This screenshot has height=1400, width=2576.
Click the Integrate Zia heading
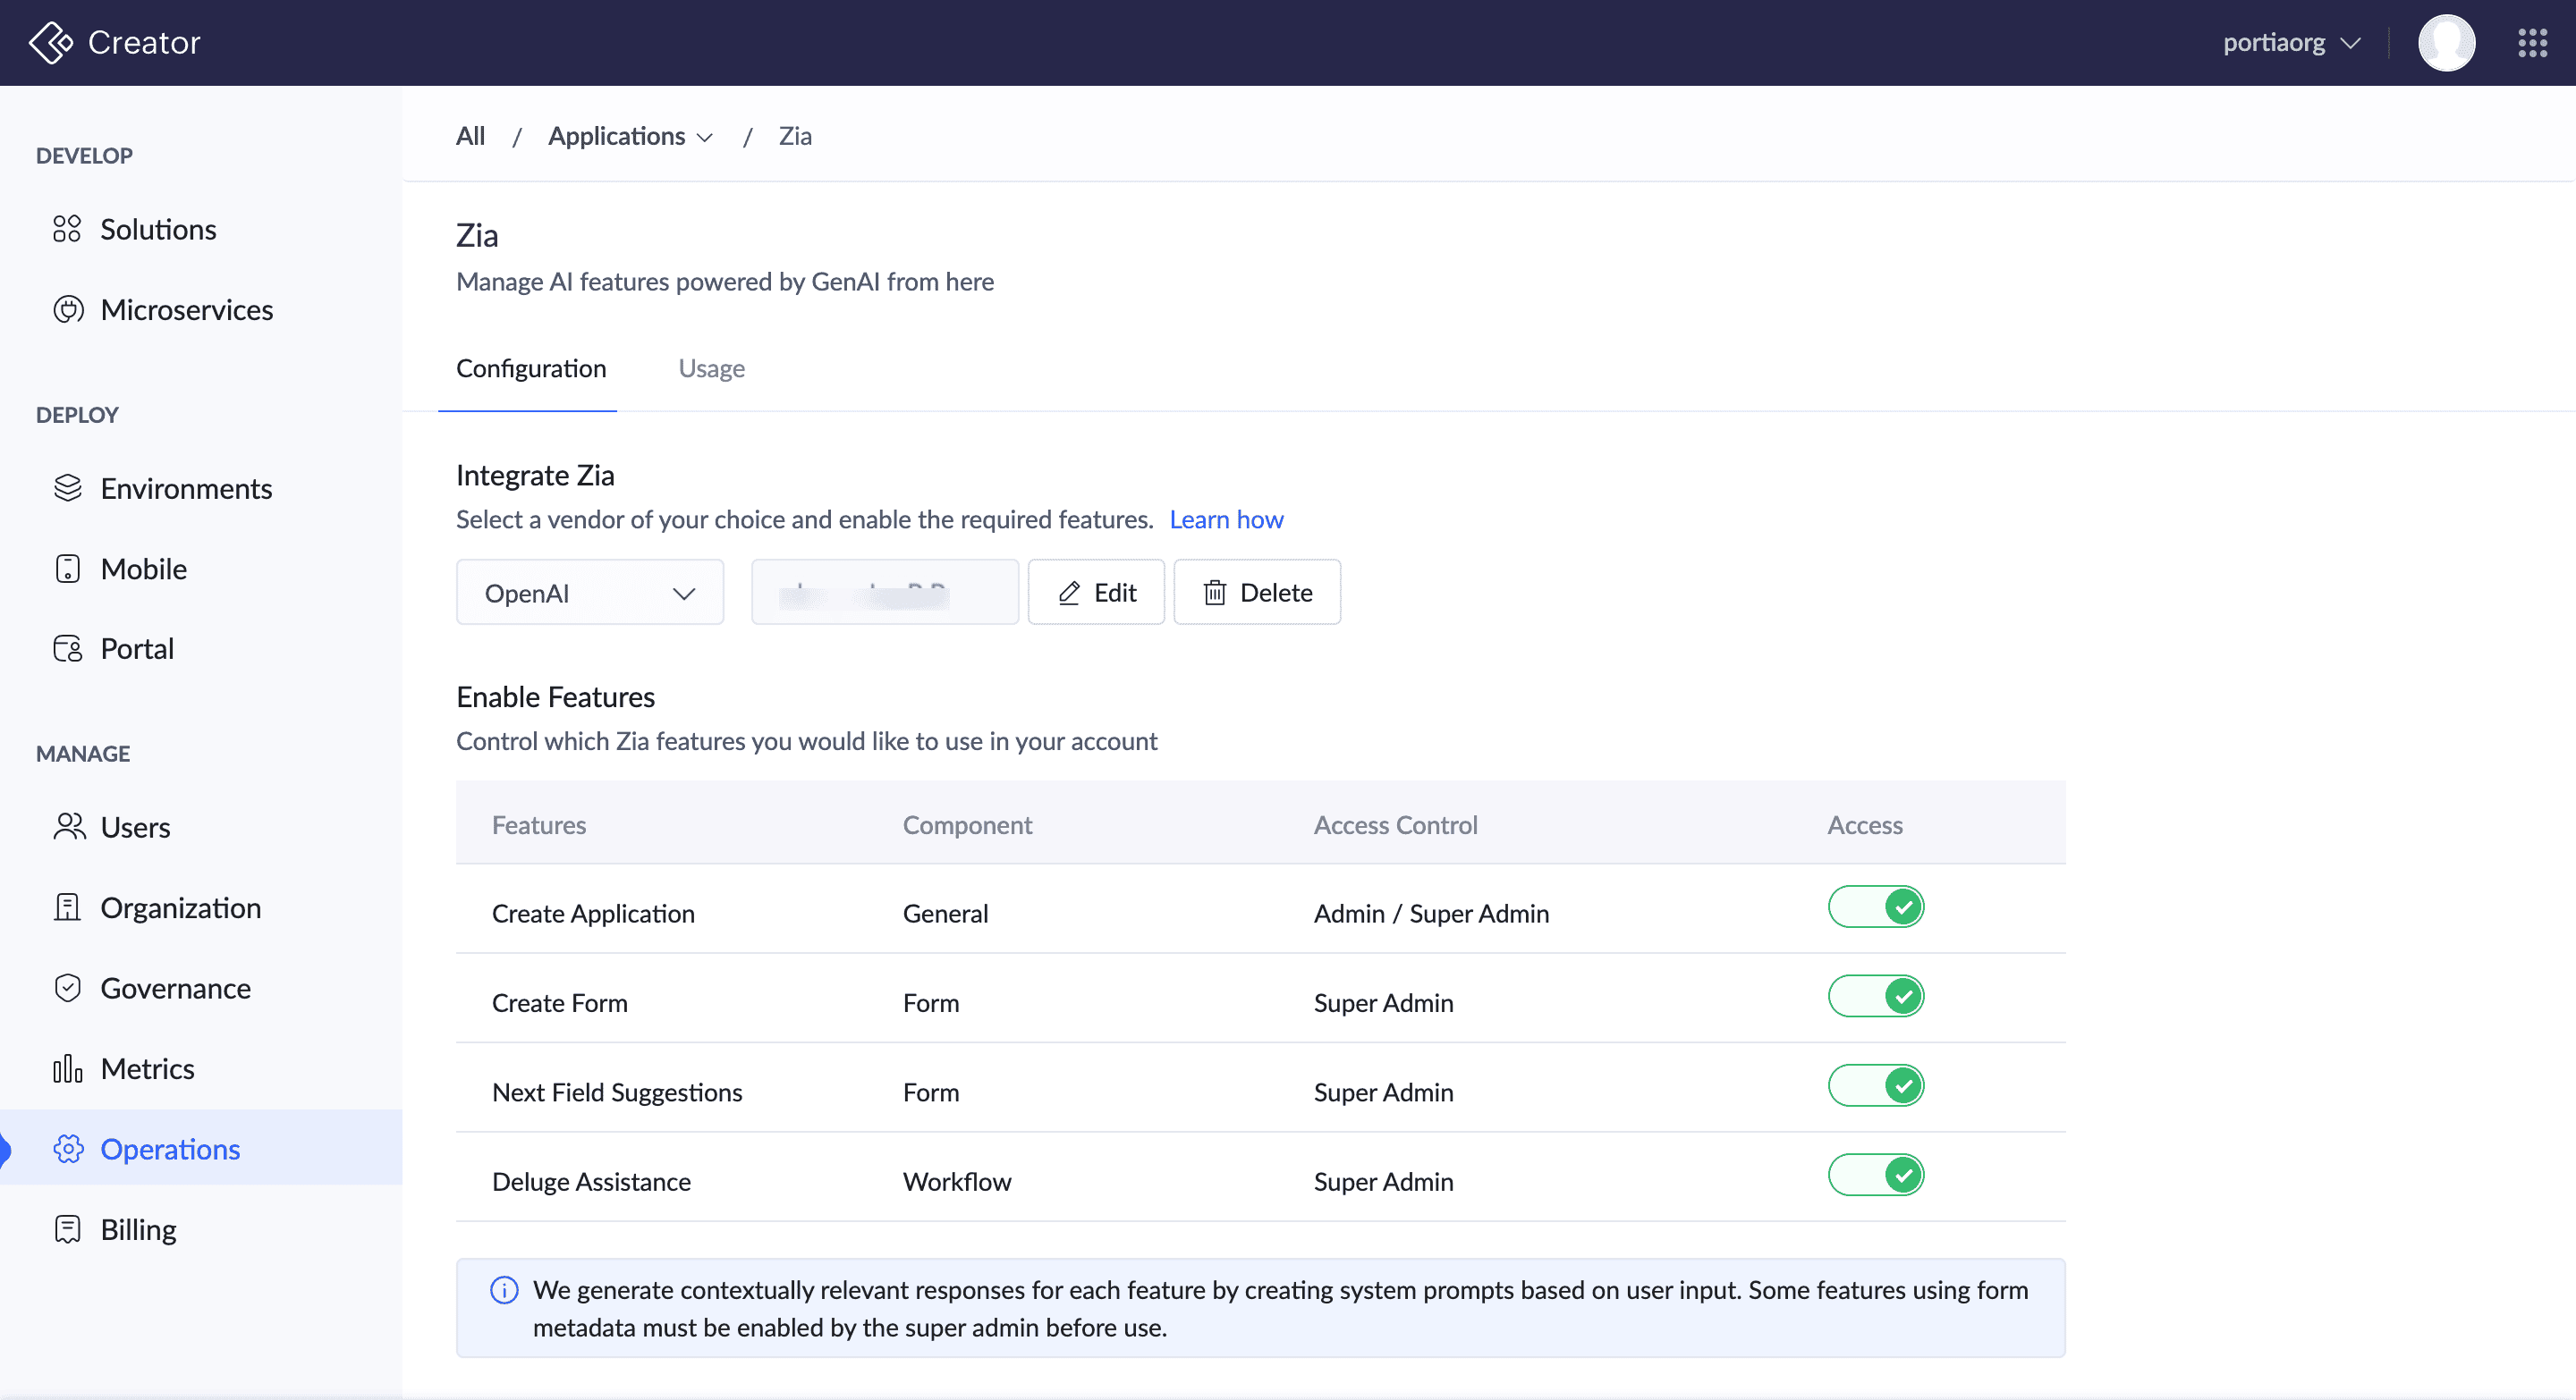click(x=535, y=476)
